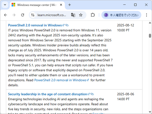Open a new tab
The image size is (152, 114).
pyautogui.click(x=70, y=5)
